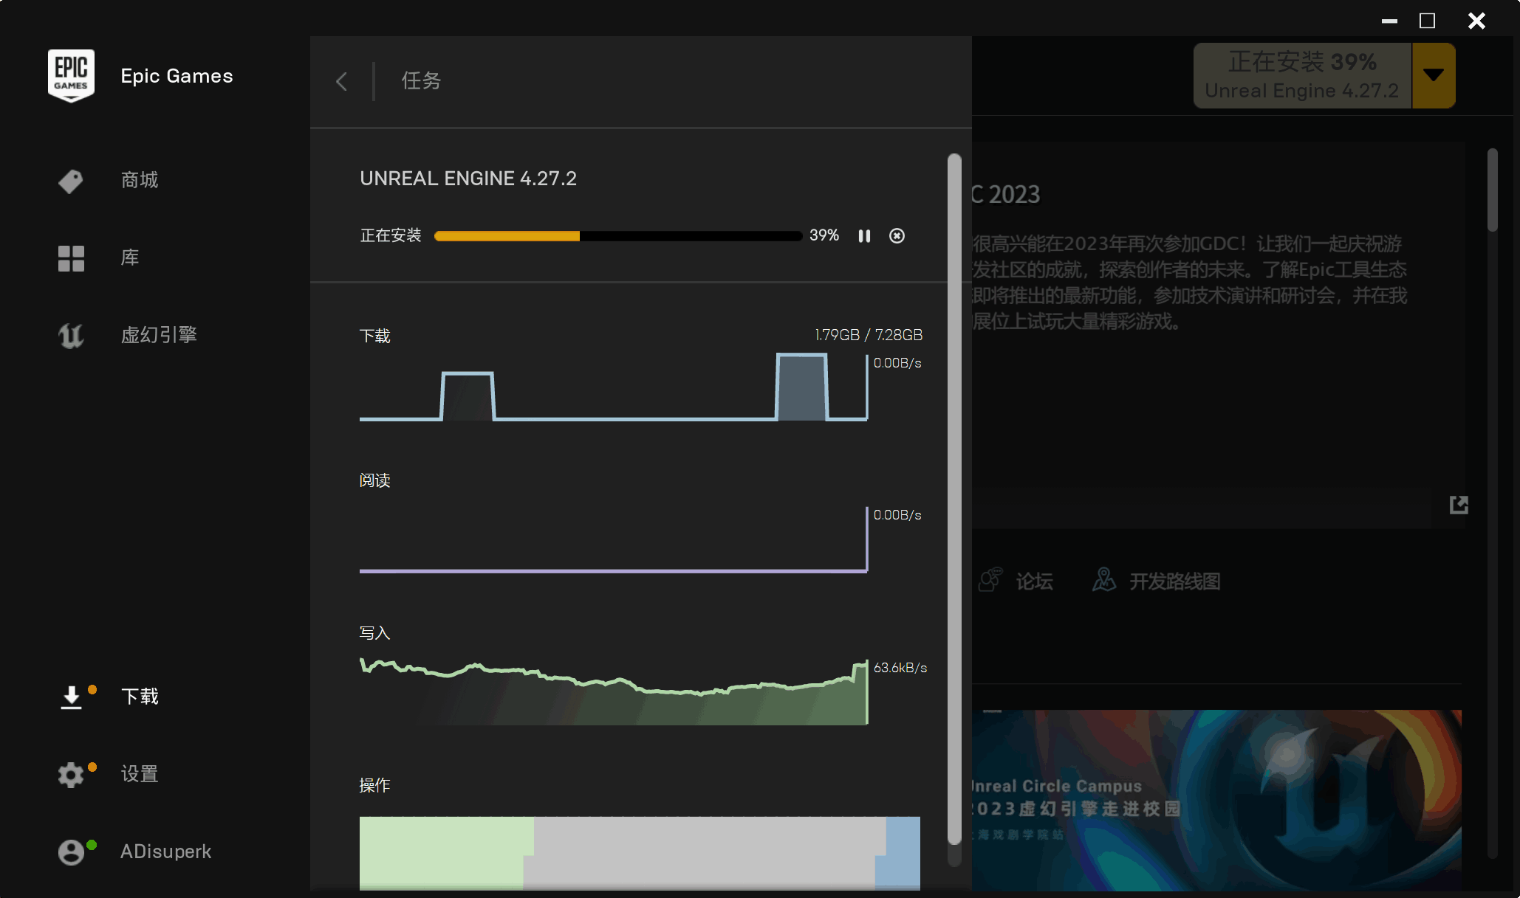The image size is (1520, 898).
Task: Click the 论坛 link
Action: pos(1034,581)
